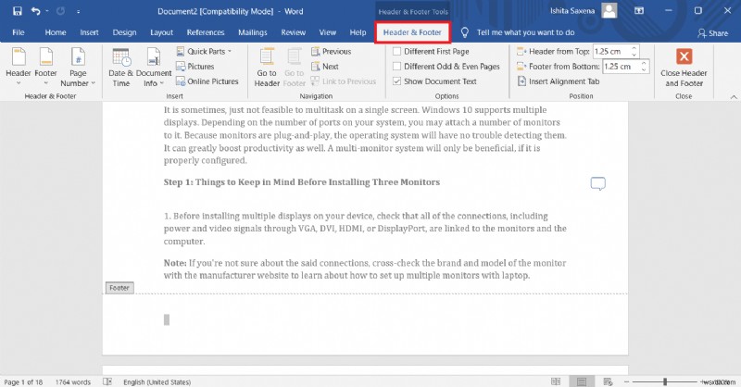The width and height of the screenshot is (741, 387).
Task: Switch to the Layout ribbon tab
Action: 161,32
